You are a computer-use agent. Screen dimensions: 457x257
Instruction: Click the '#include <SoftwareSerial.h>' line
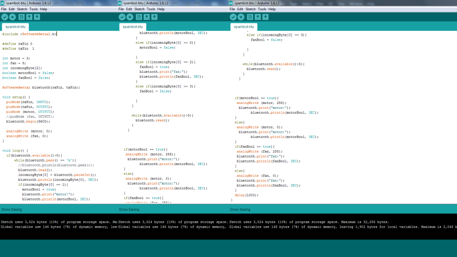[x=29, y=34]
